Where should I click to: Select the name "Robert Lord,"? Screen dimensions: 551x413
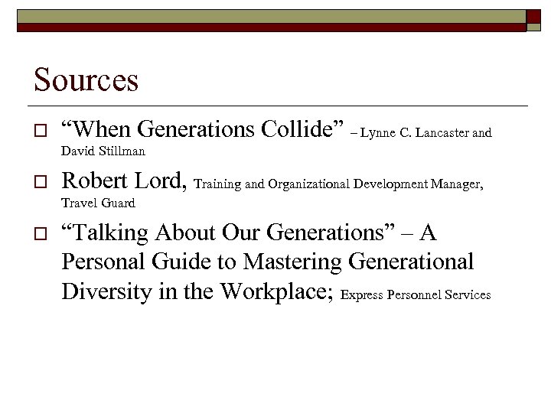(124, 180)
